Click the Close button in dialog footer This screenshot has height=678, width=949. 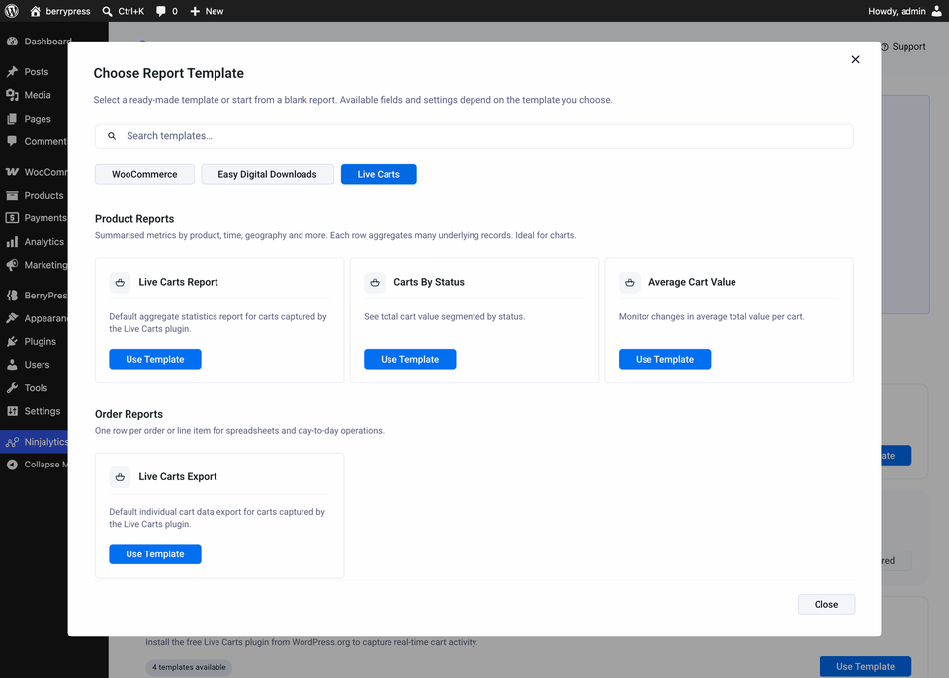(x=826, y=604)
